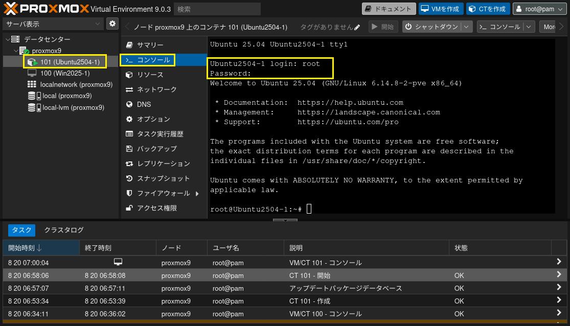Click CTを作成 button
Screen dimensions: 570x326
pos(488,9)
